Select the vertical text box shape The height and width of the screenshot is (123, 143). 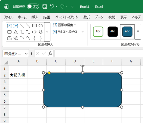[x=16, y=26]
